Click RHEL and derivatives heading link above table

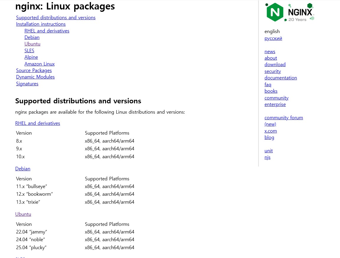[x=38, y=123]
